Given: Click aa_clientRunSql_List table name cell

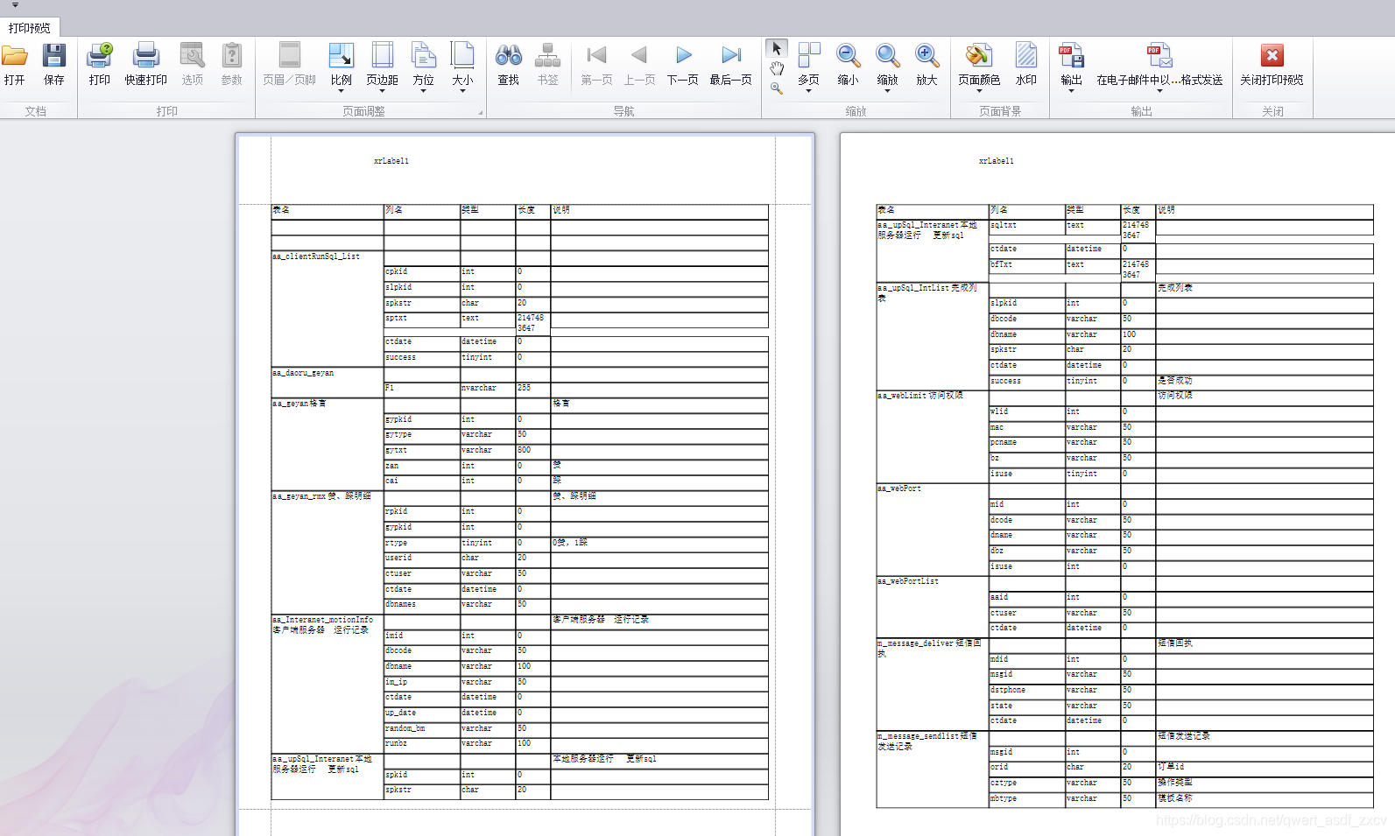Looking at the screenshot, I should pos(327,308).
